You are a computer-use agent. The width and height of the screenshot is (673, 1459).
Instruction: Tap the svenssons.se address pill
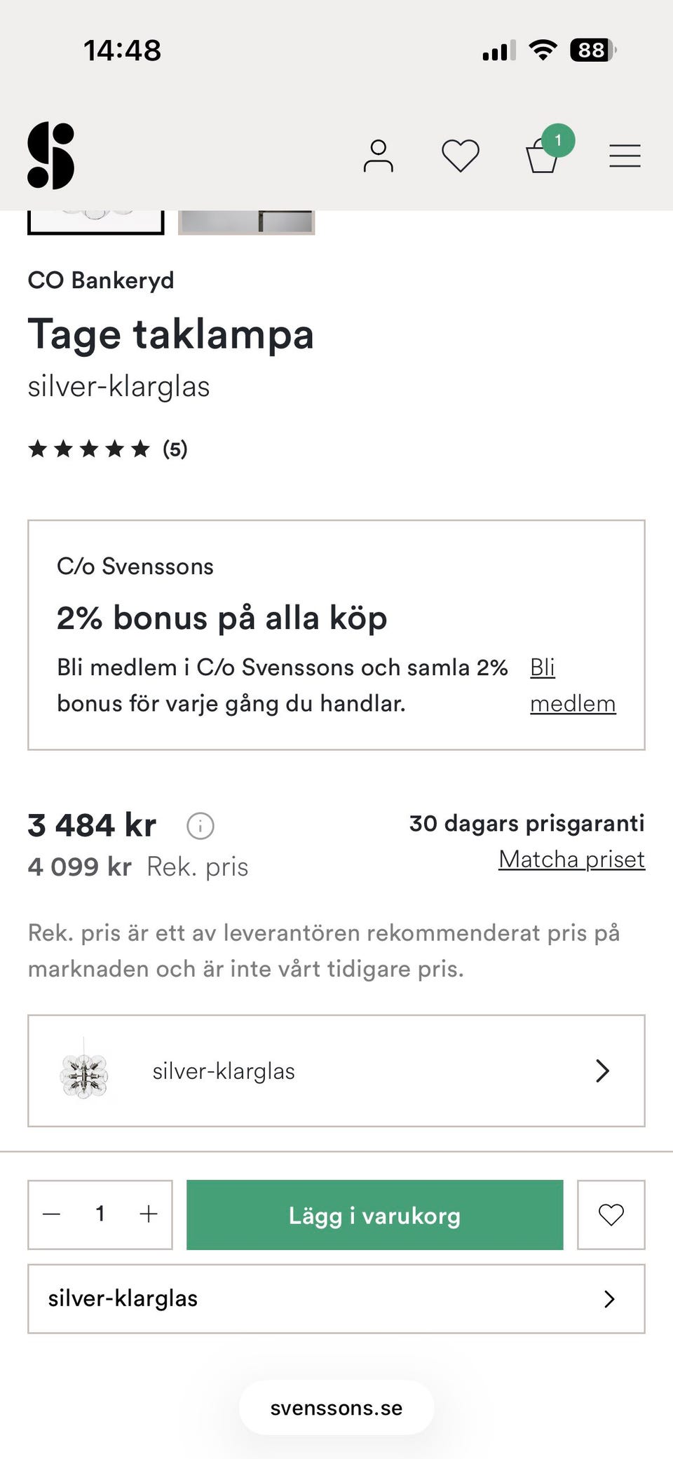(336, 1408)
